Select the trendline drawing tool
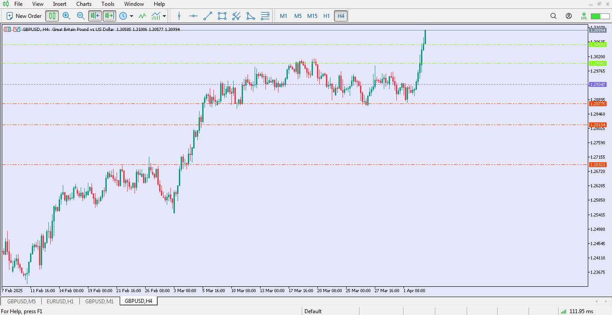The width and height of the screenshot is (612, 315). pos(208,16)
